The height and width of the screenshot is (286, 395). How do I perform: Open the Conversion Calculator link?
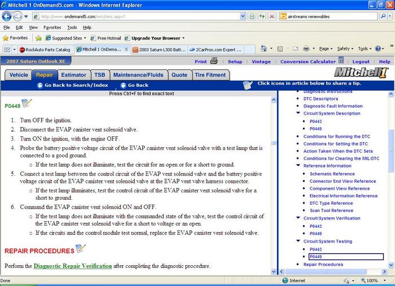pyautogui.click(x=308, y=61)
